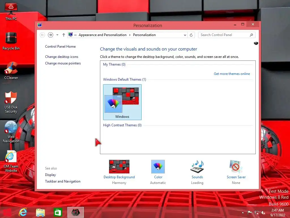290x218 pixels.
Task: Open the Screen Saver settings icon
Action: [x=236, y=166]
